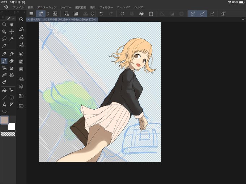This screenshot has height=184, width=246.
Task: Open the support help icon
Action: [224, 14]
